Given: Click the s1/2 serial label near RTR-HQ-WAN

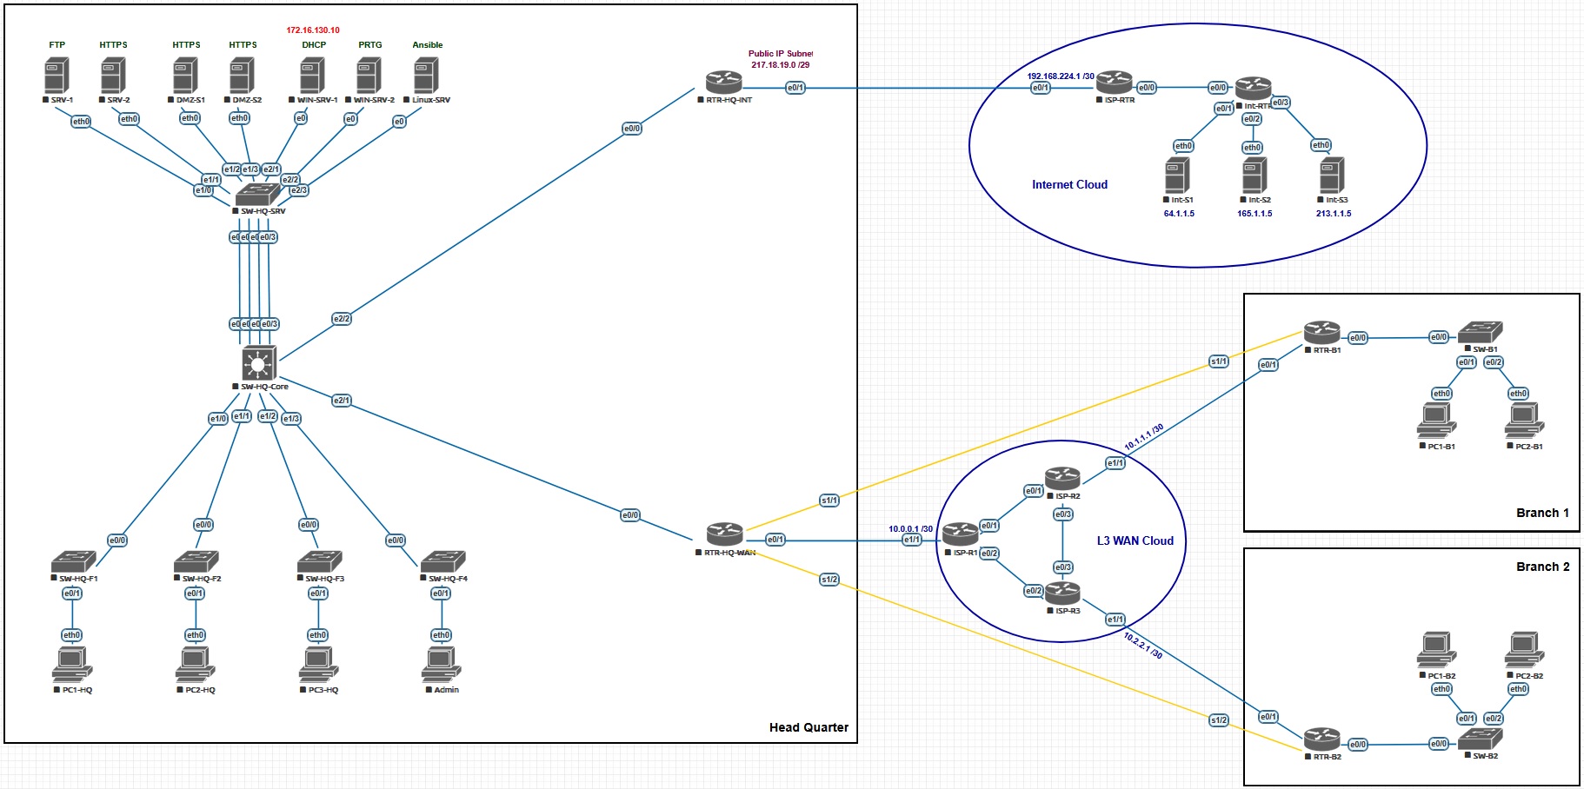Looking at the screenshot, I should [x=829, y=580].
